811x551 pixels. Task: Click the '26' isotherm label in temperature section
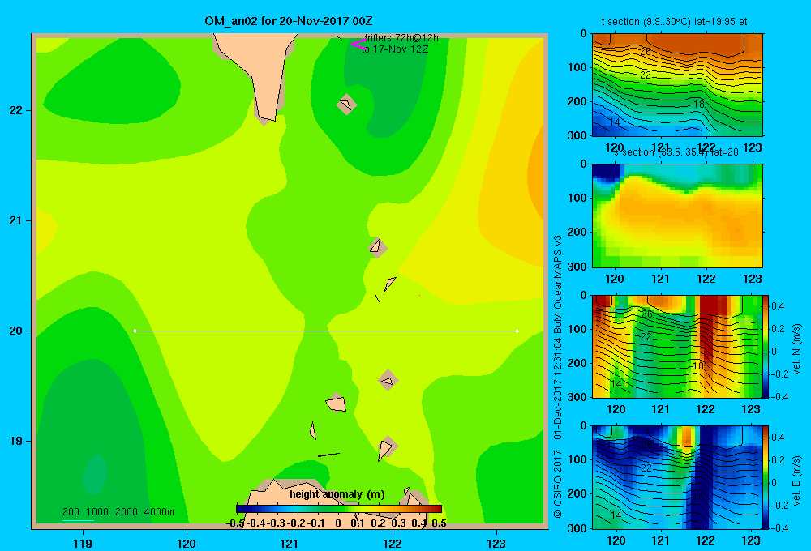point(645,51)
